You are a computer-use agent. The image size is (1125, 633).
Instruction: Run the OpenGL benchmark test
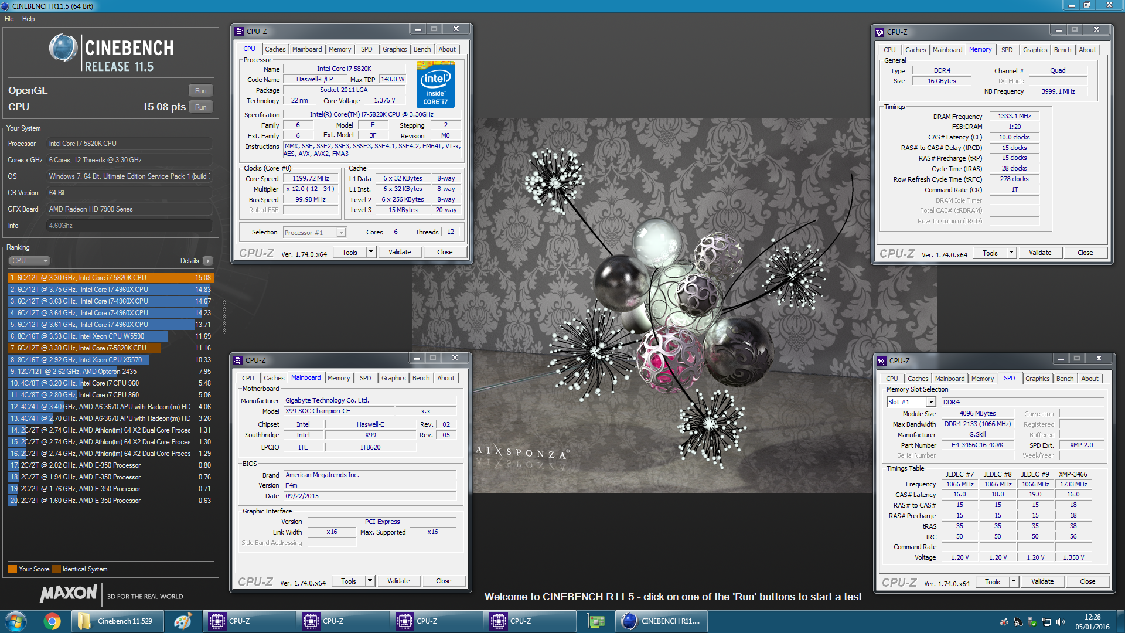click(x=200, y=91)
